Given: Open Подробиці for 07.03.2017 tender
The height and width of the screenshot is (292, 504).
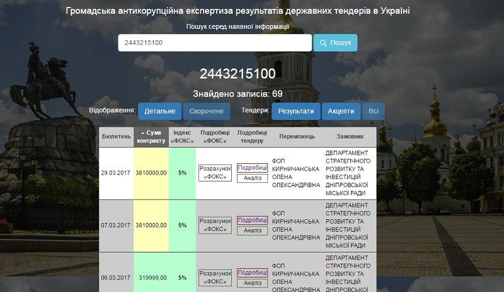Looking at the screenshot, I should click(x=253, y=220).
